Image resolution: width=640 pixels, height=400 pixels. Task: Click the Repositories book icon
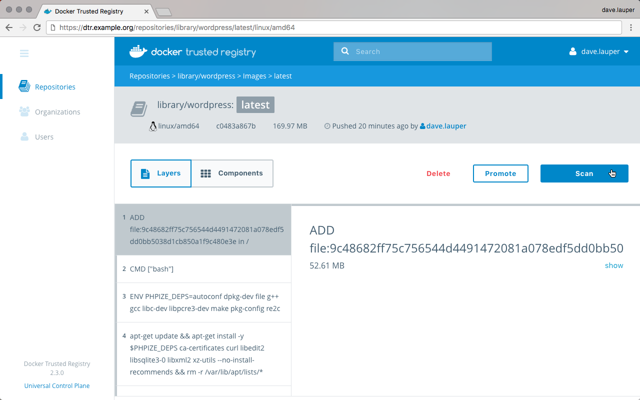[24, 86]
